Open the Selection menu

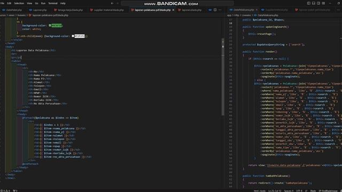pyautogui.click(x=19, y=3)
